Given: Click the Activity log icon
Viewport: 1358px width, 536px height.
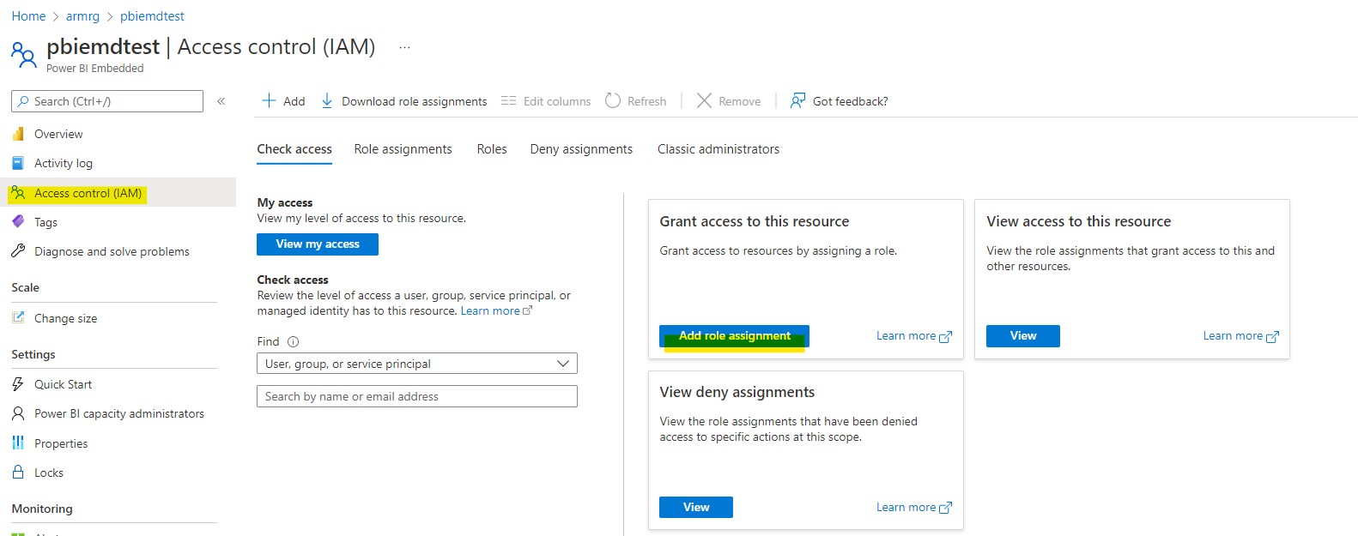Looking at the screenshot, I should (18, 163).
